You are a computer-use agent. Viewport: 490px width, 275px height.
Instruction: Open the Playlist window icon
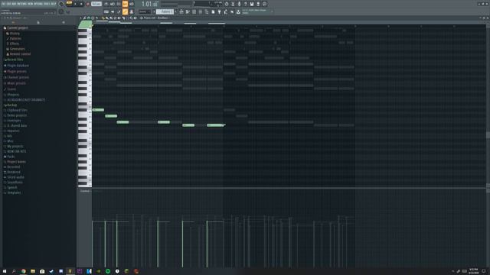[181, 11]
